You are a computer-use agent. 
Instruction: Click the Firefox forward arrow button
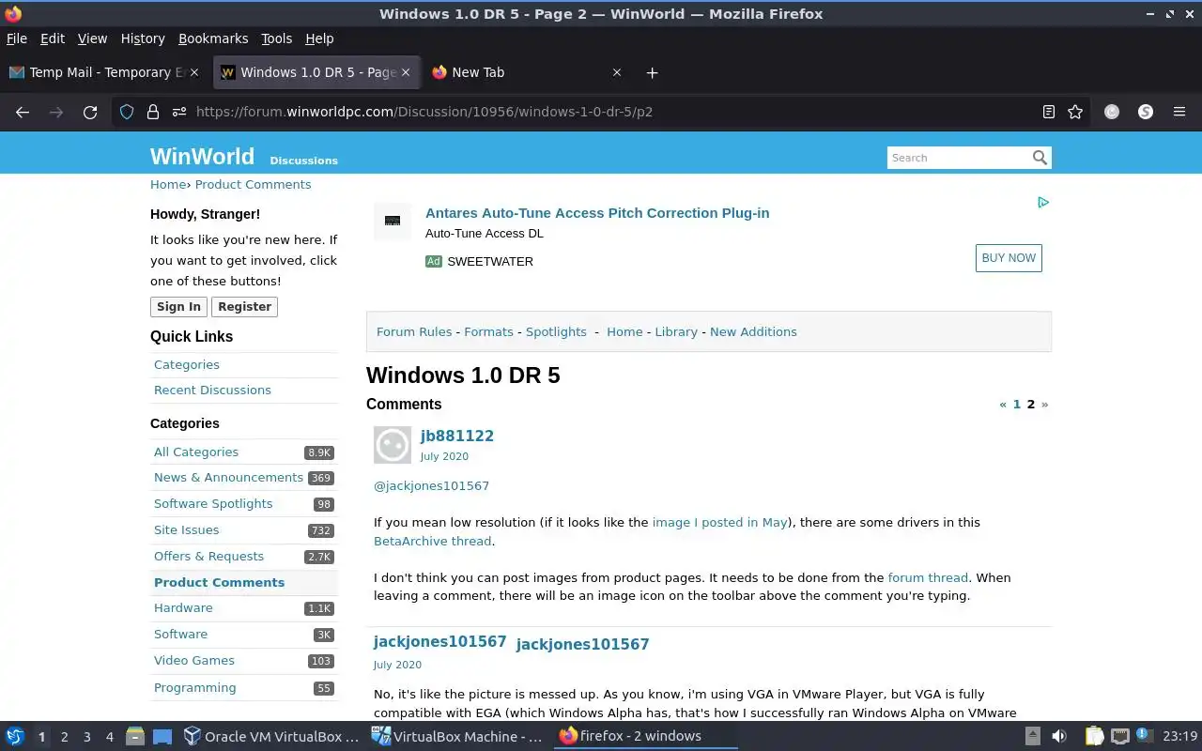56,112
